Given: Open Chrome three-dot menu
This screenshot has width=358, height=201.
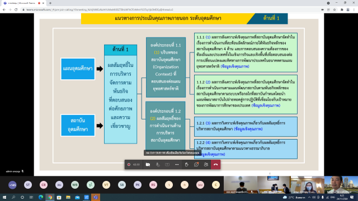Looking at the screenshot, I should click(x=354, y=10).
